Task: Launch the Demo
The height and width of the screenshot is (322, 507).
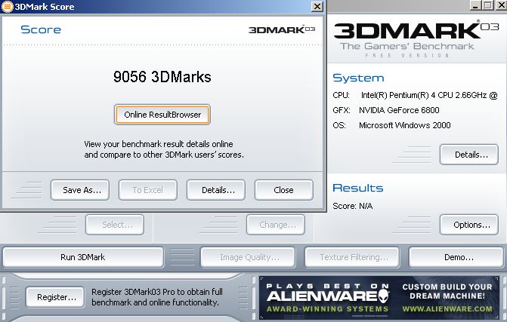Action: (456, 257)
